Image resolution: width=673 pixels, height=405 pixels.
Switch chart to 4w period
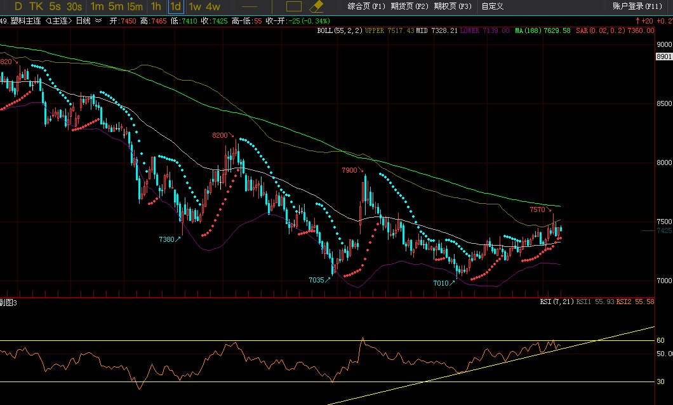[x=213, y=6]
